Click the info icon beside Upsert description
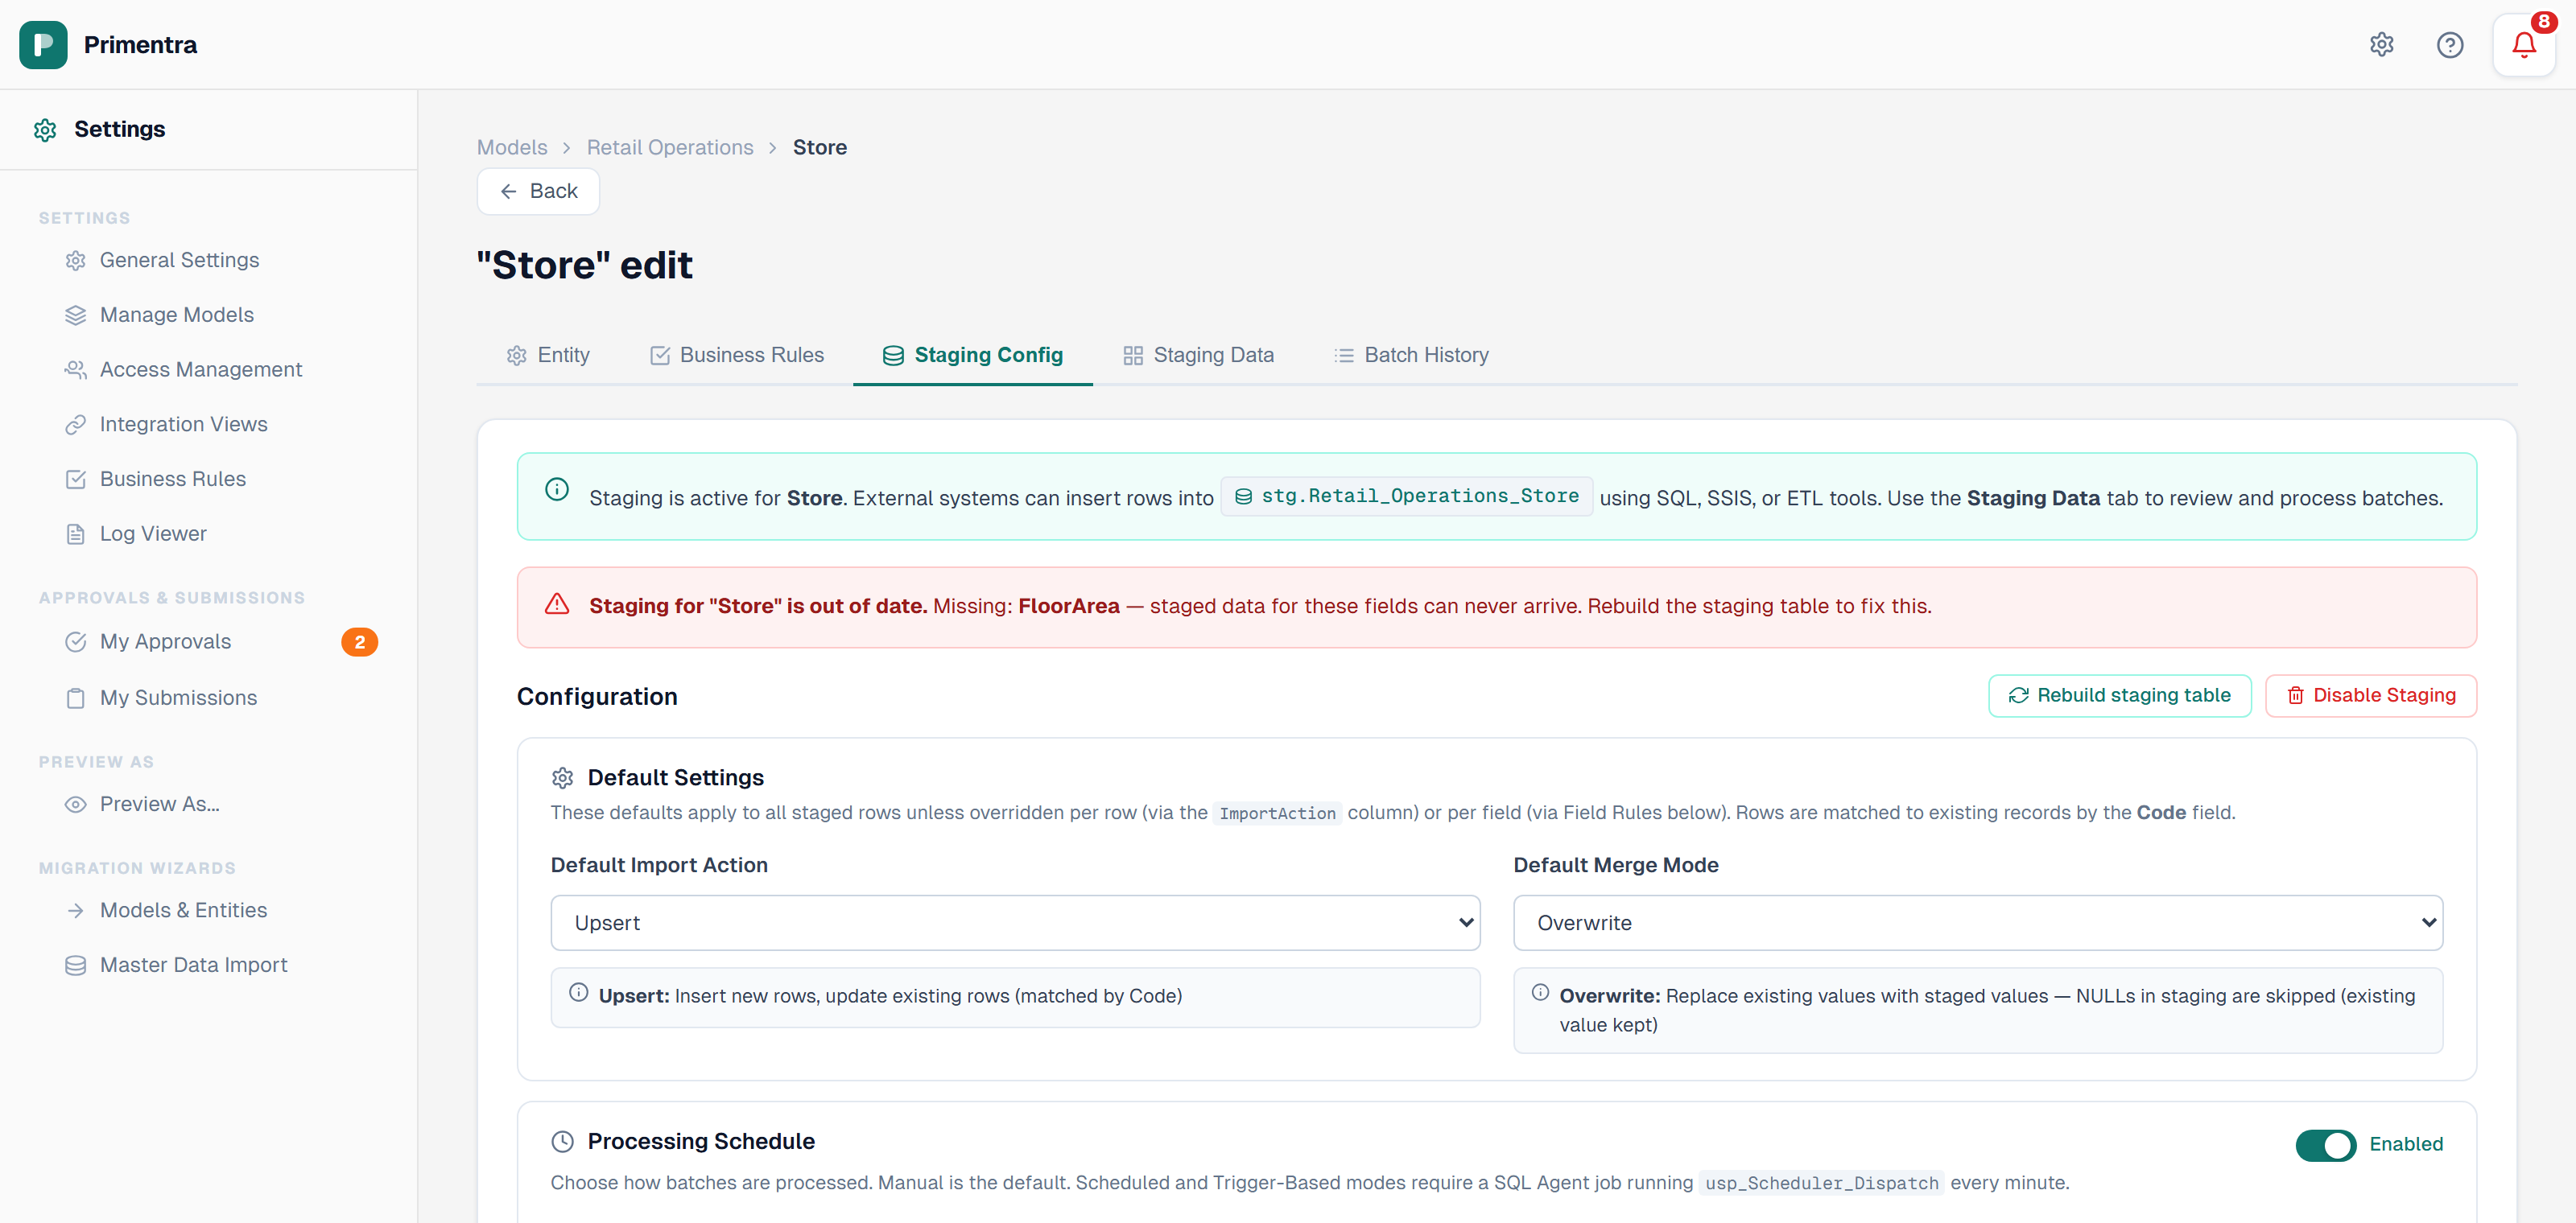 [578, 993]
